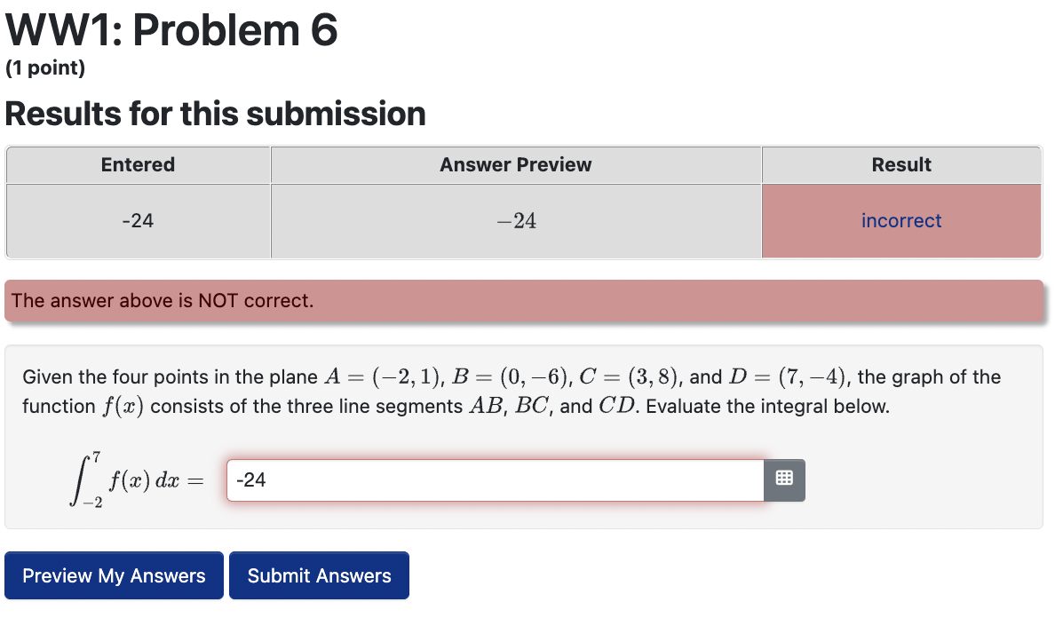1055x618 pixels.
Task: Open details via the blue incorrect text
Action: [x=901, y=220]
